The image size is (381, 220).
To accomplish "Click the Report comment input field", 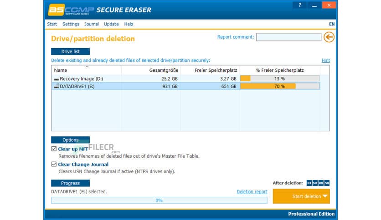I will point(288,37).
